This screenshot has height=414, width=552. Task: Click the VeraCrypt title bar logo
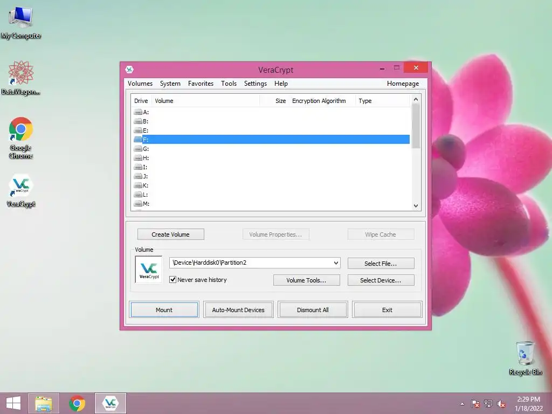coord(129,70)
